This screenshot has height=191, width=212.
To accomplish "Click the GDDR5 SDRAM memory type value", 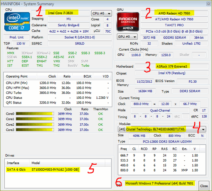I will pos(175,37).
